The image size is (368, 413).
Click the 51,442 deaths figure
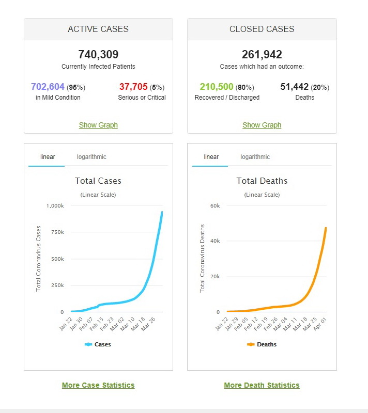[295, 87]
